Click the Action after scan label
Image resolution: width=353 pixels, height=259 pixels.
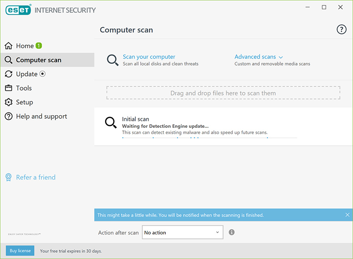pos(118,233)
